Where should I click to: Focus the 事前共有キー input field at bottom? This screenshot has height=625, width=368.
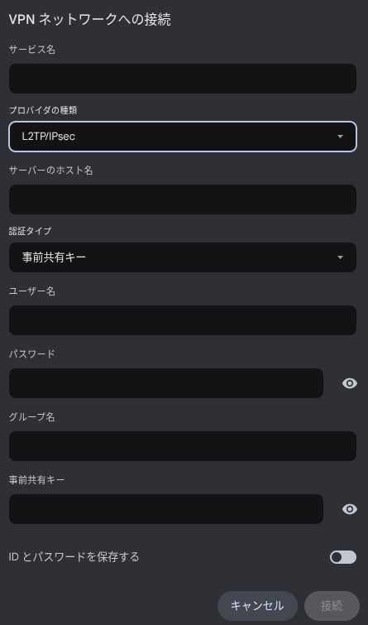coord(166,509)
